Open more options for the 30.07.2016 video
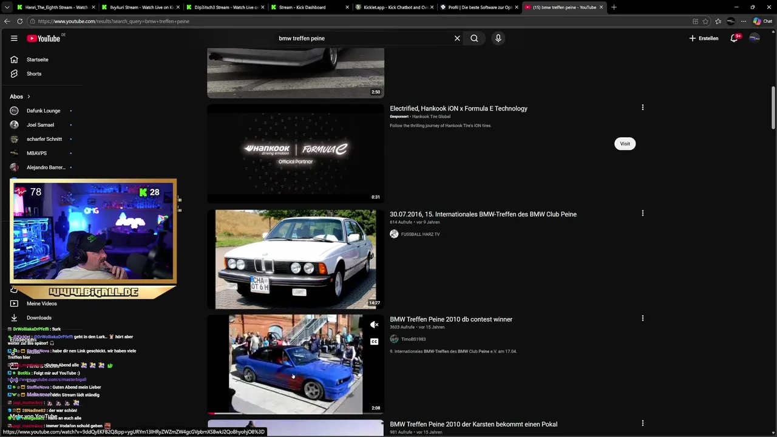777x437 pixels. click(x=642, y=213)
